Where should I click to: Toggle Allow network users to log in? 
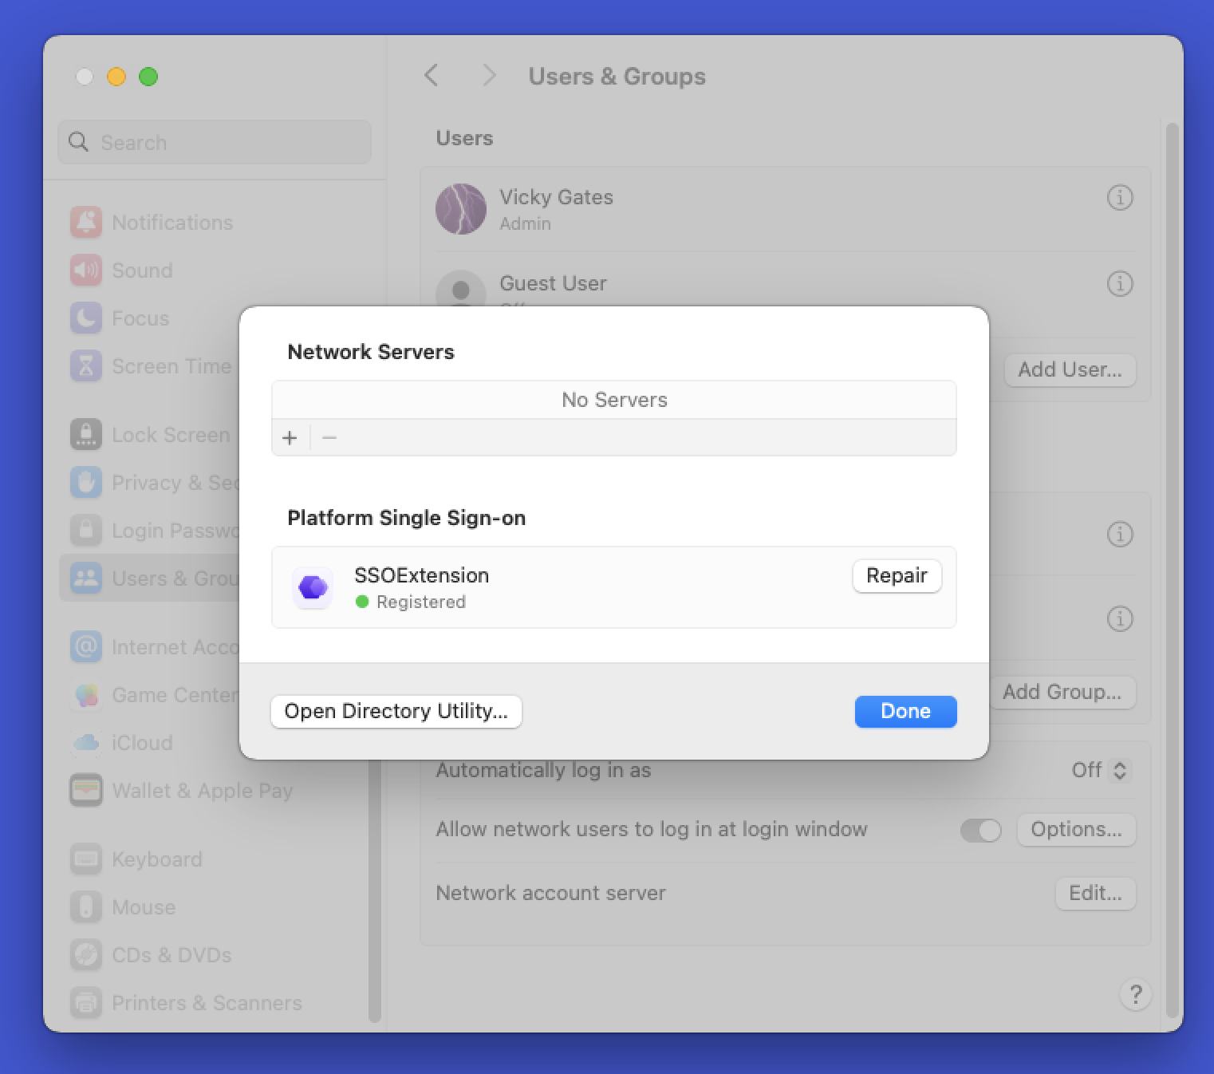click(980, 830)
